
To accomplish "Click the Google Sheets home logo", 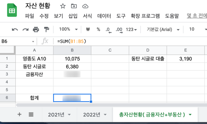I will click(12, 10).
